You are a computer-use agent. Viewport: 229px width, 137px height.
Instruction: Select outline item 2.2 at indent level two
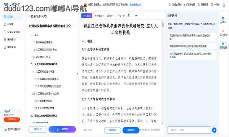[45, 94]
